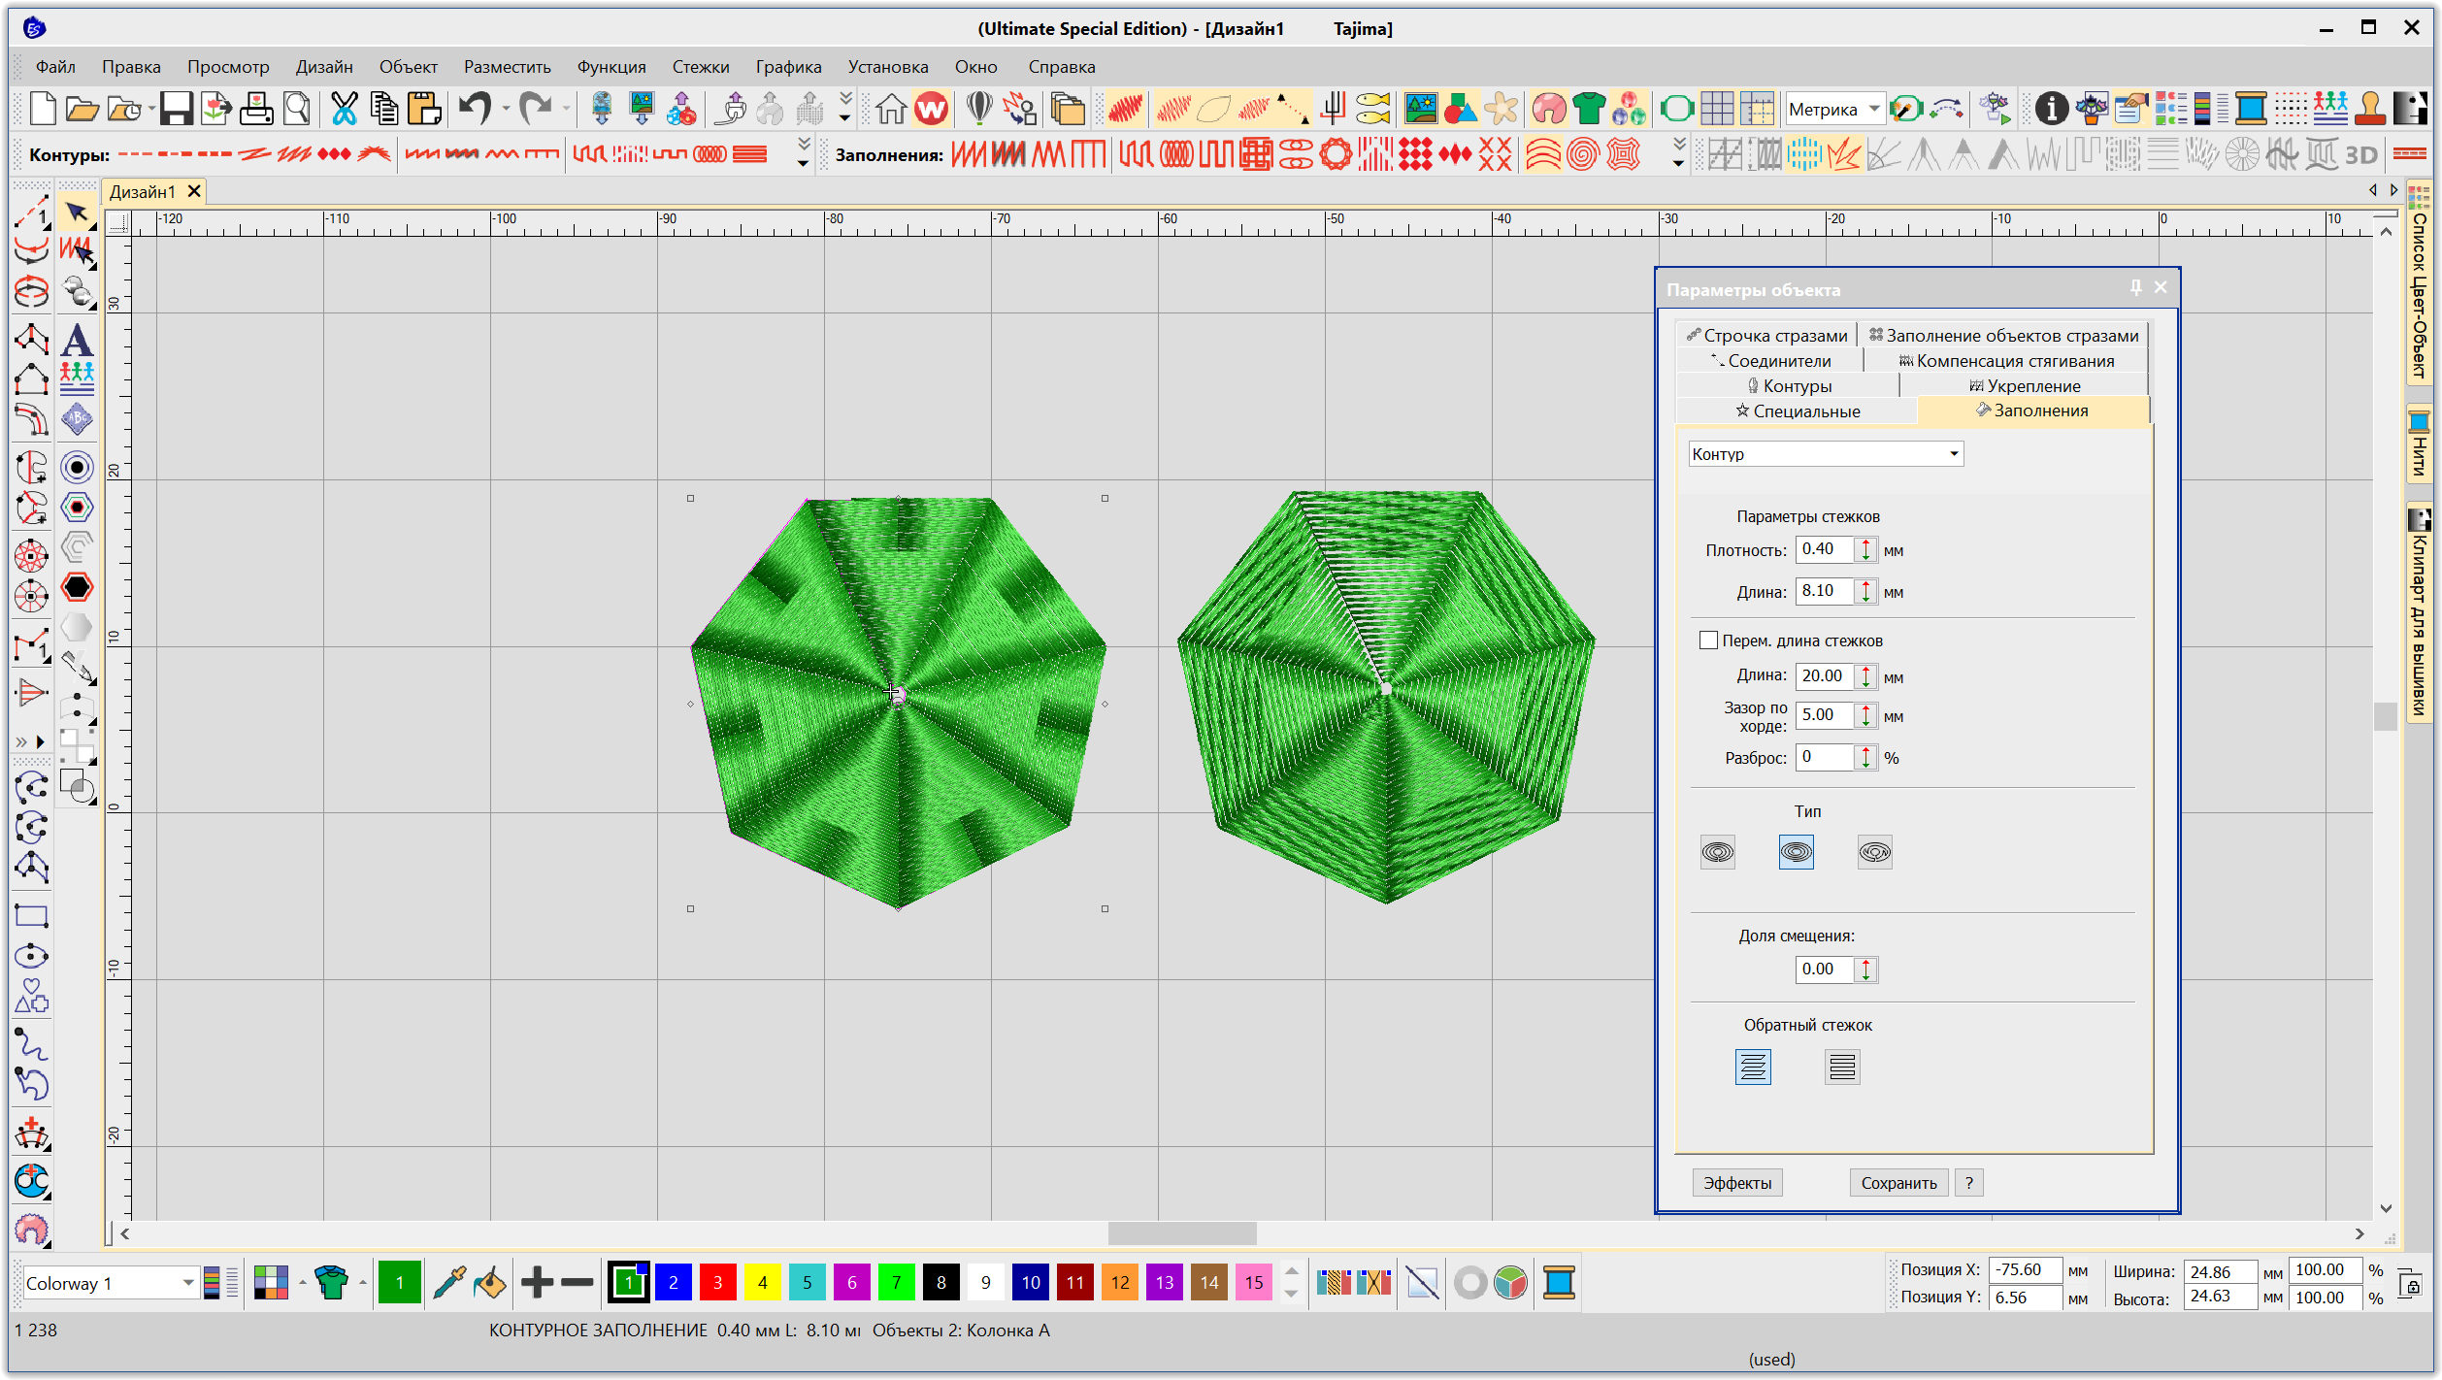
Task: Pick red color swatch number 3
Action: 717,1283
